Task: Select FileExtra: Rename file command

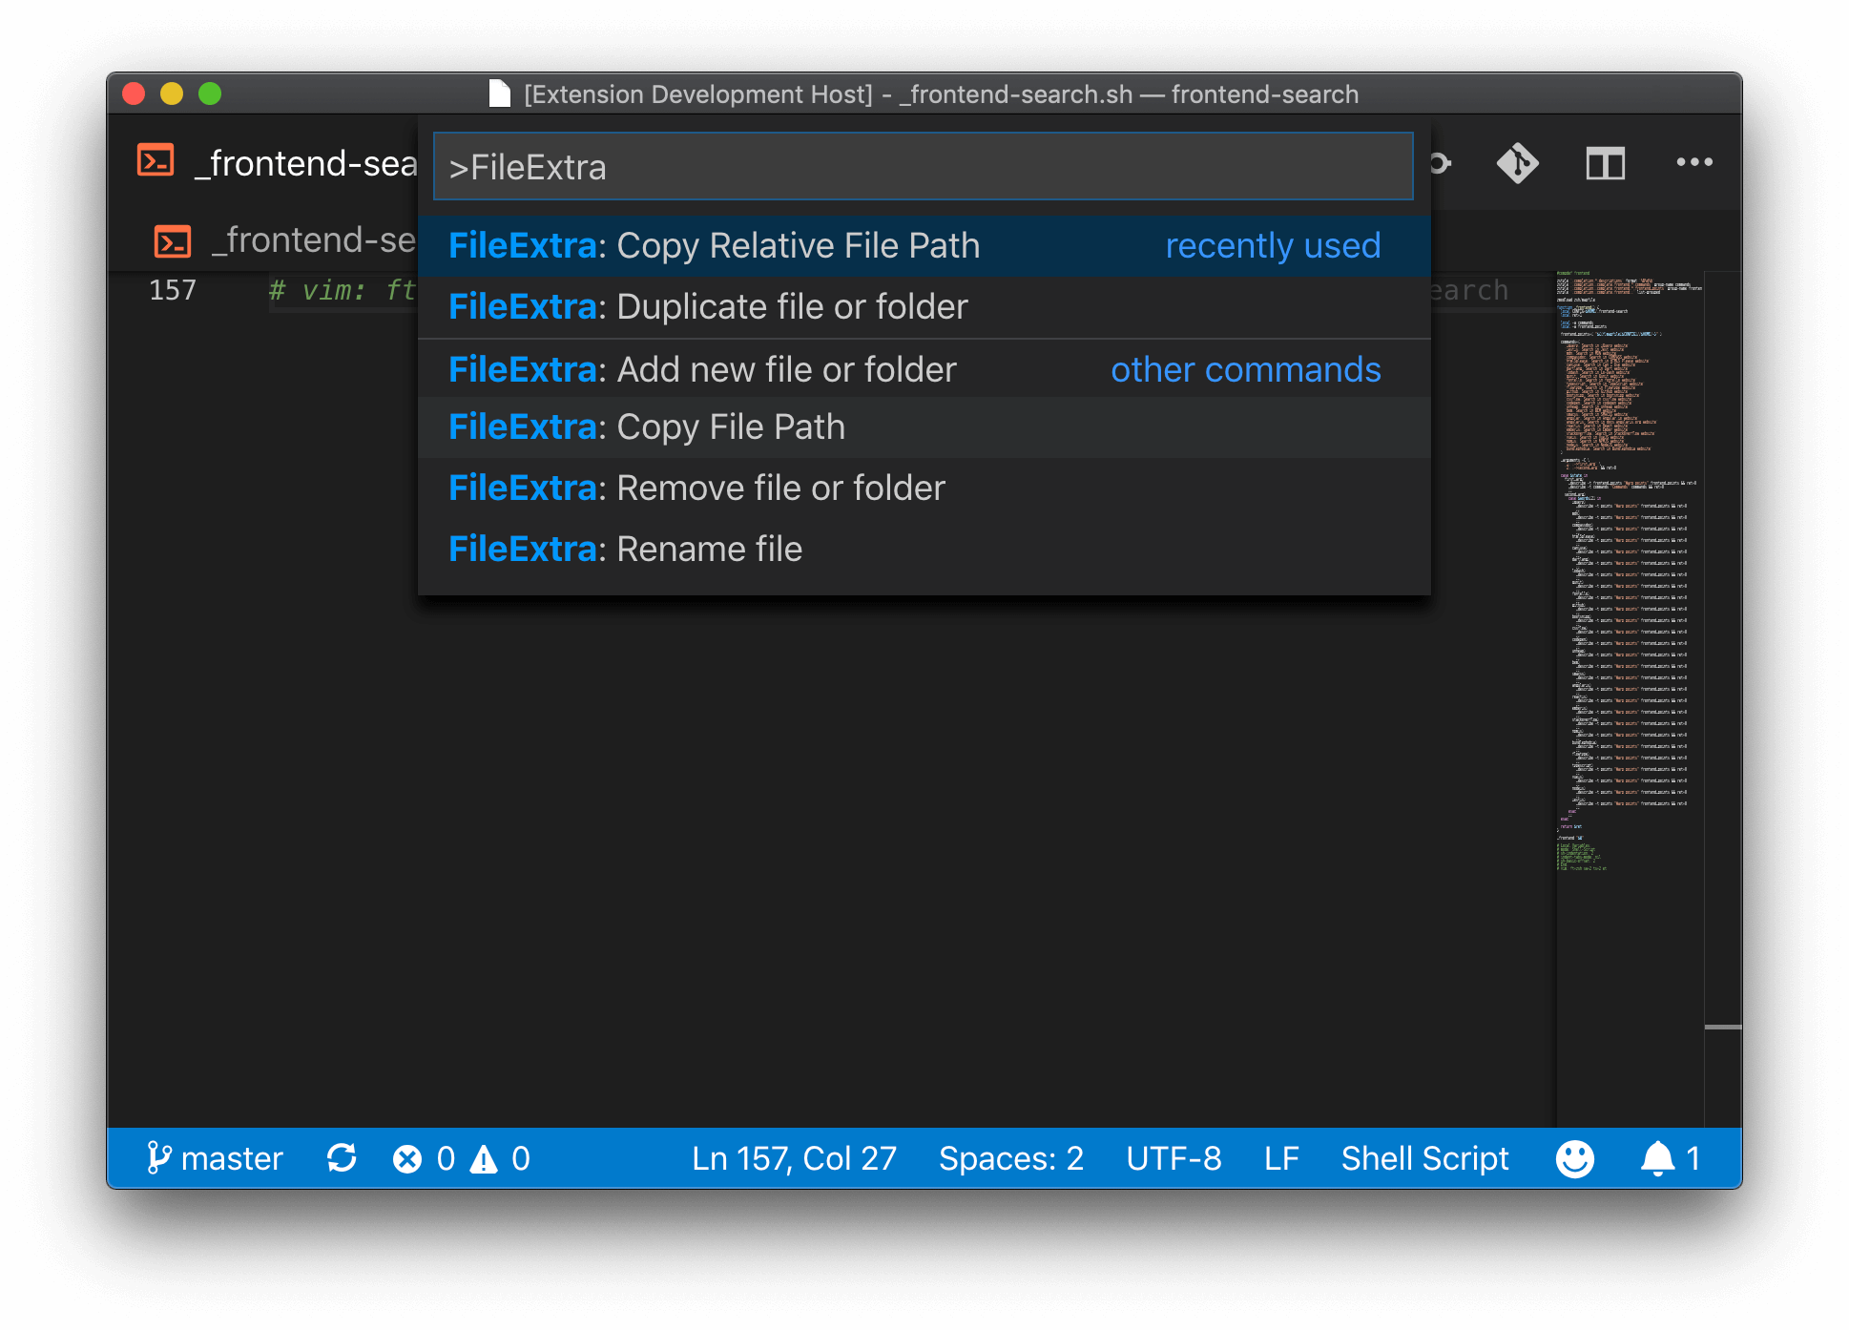Action: (x=625, y=550)
